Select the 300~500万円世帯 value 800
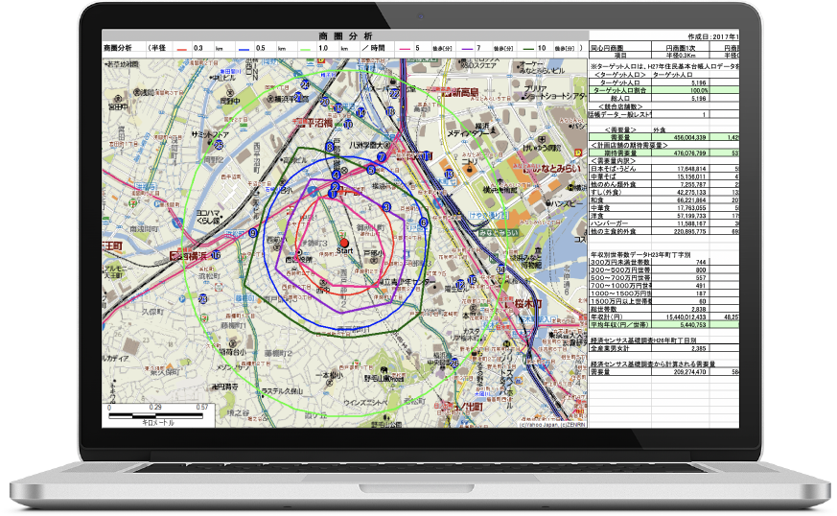Screen dimensions: 837x516 click(681, 270)
